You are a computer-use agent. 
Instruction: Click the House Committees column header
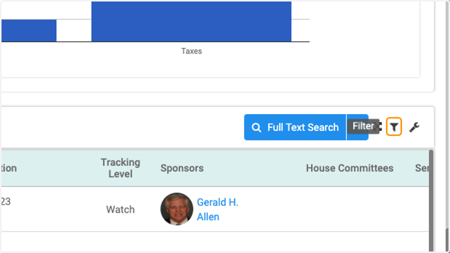pyautogui.click(x=349, y=168)
